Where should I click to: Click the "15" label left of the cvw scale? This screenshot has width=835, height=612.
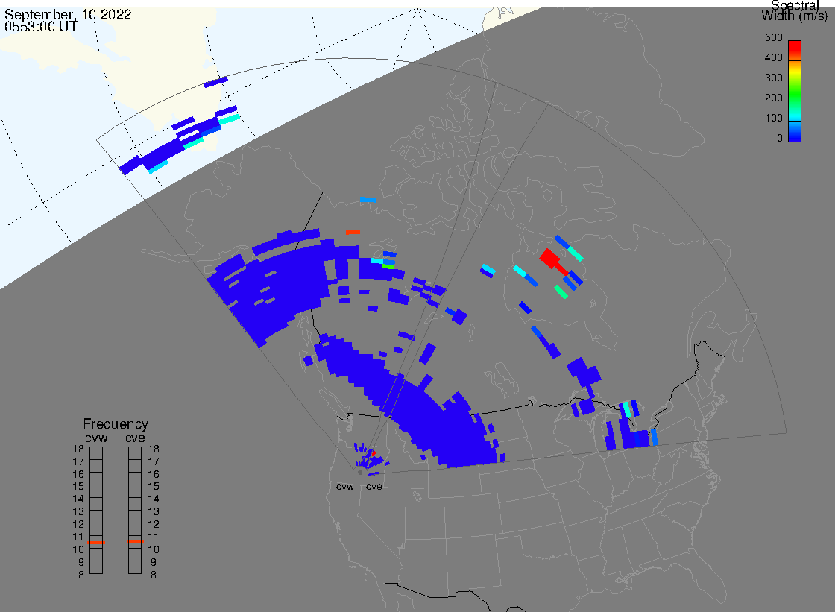pyautogui.click(x=78, y=486)
